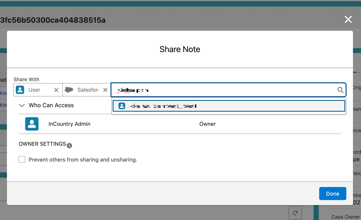
Task: Select the suggested user from dropdown list
Action: 229,106
